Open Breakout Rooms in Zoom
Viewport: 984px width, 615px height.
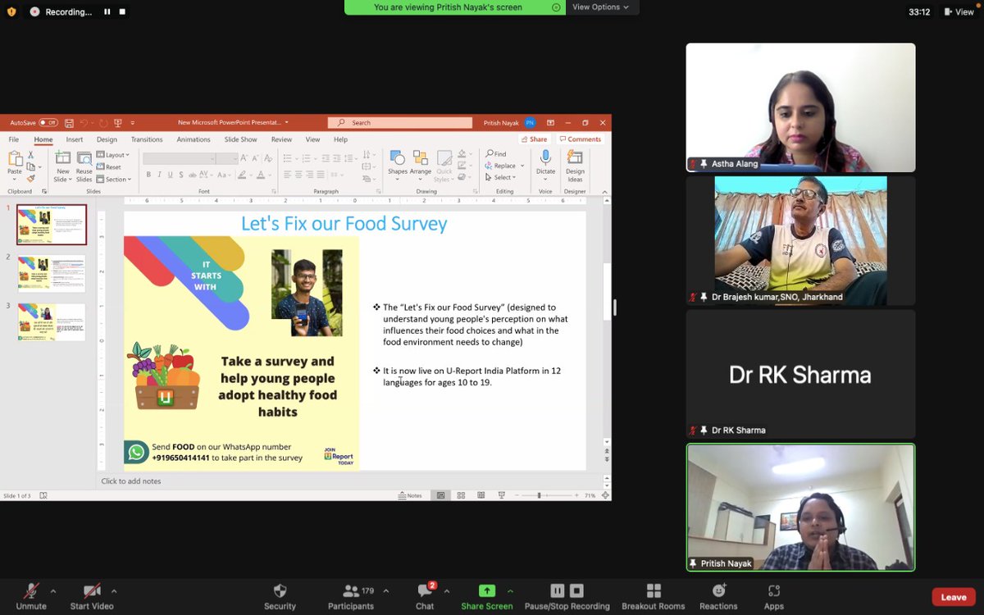(x=654, y=596)
